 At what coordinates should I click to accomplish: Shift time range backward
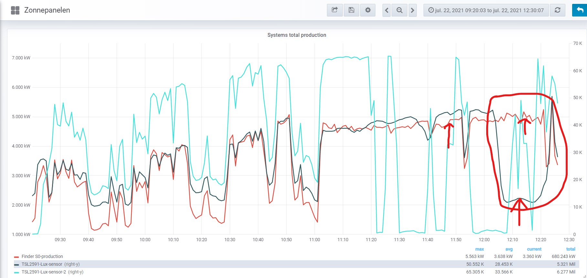pos(386,10)
